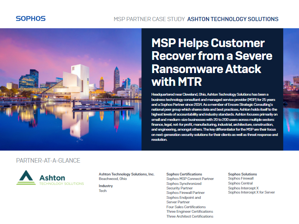This screenshot has width=299, height=224.
Task: Click the Sophos logo in the header
Action: [31, 18]
